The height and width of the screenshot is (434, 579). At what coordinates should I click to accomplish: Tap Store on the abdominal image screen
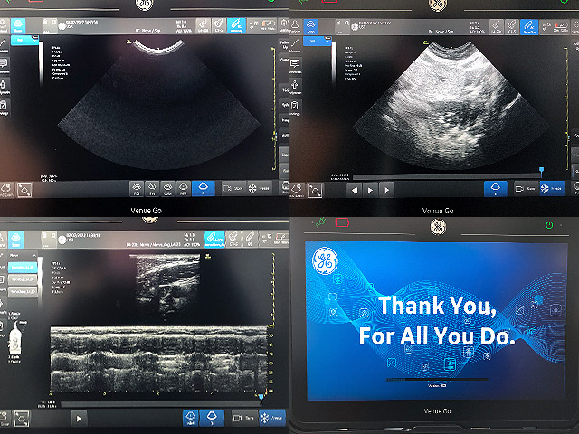point(526,189)
